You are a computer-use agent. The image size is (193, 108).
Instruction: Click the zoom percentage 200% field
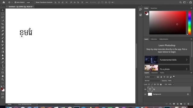9,104
